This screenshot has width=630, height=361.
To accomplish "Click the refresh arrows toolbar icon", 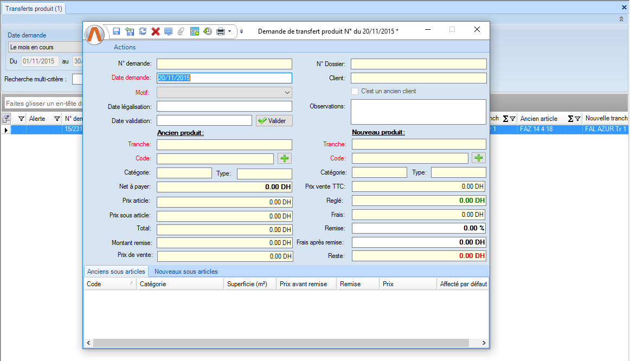I will coord(143,31).
